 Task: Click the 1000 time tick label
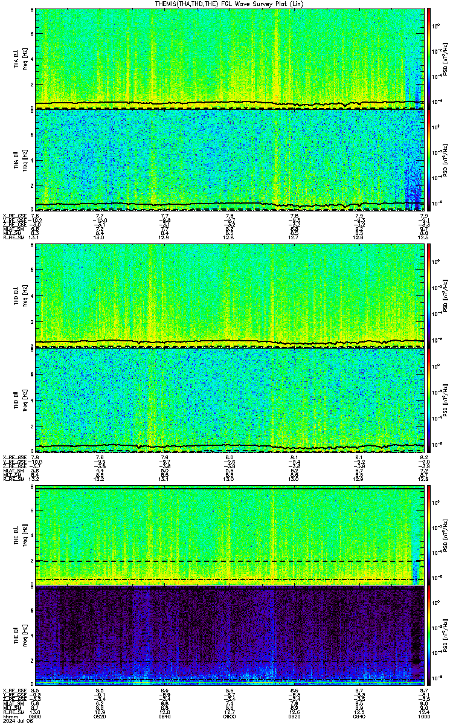[424, 717]
